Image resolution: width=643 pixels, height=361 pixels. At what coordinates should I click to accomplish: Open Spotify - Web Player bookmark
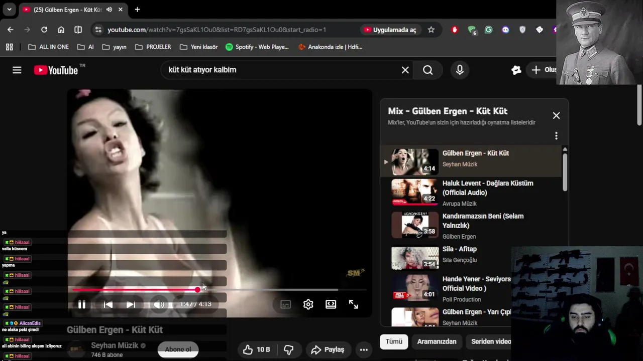257,47
